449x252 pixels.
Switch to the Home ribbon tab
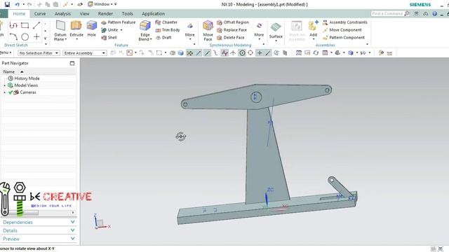pyautogui.click(x=19, y=14)
